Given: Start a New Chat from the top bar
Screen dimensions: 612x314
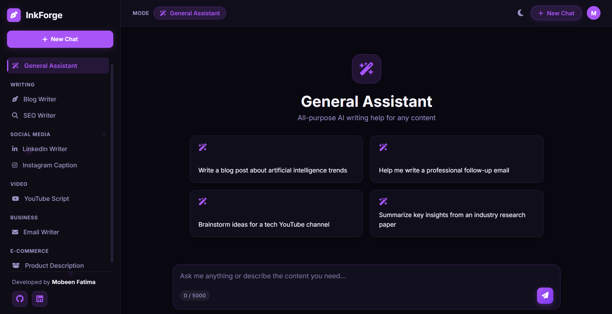Looking at the screenshot, I should (x=556, y=13).
